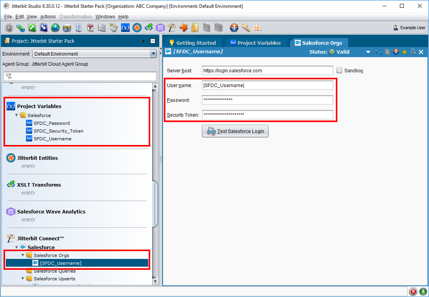Click the key icon in main toolbar
Viewport: 429px width, 297px height.
246,28
